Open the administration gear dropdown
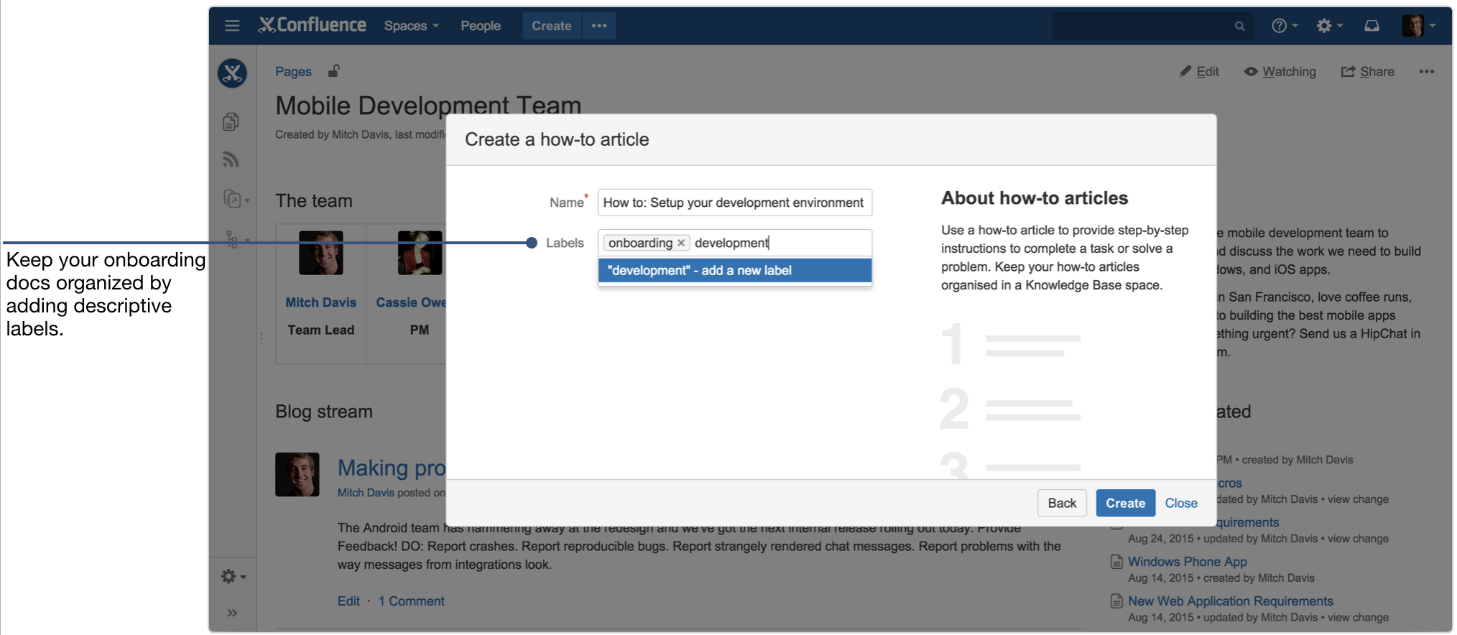The image size is (1457, 635). point(1329,26)
